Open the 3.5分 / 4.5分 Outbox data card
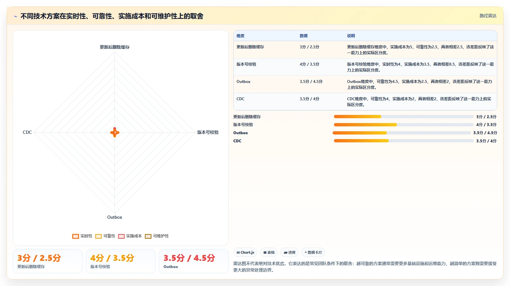510x286 pixels. point(193,261)
